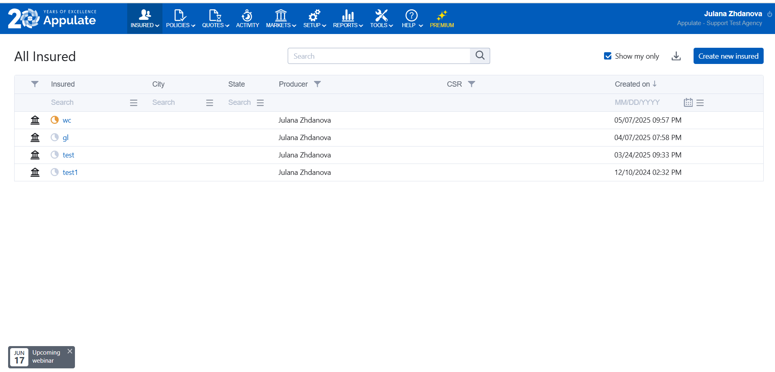
Task: Go to the Activity page
Action: [x=247, y=19]
